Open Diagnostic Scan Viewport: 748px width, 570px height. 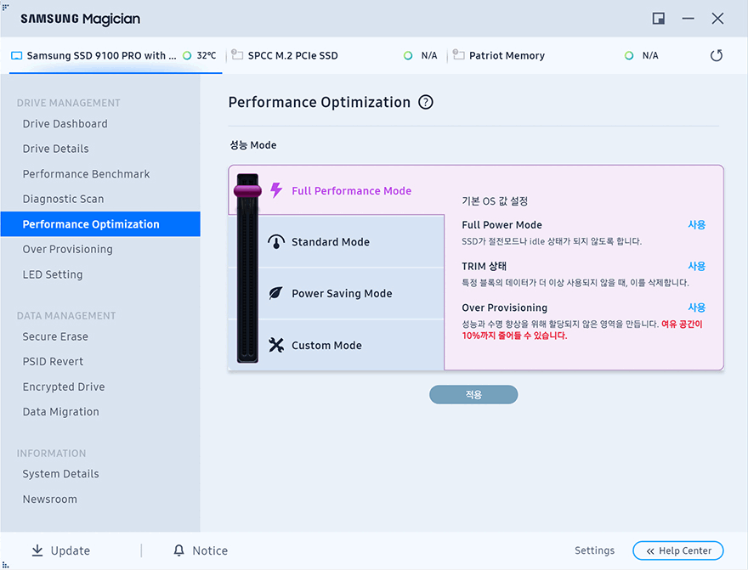coord(63,199)
